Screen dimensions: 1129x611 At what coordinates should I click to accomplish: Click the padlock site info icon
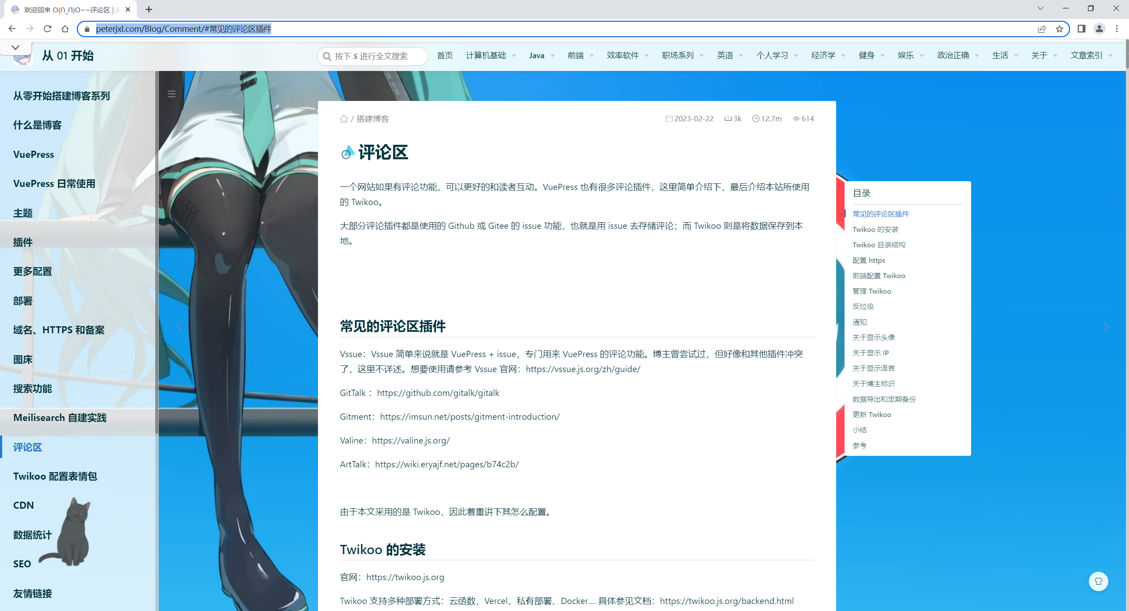[x=87, y=29]
